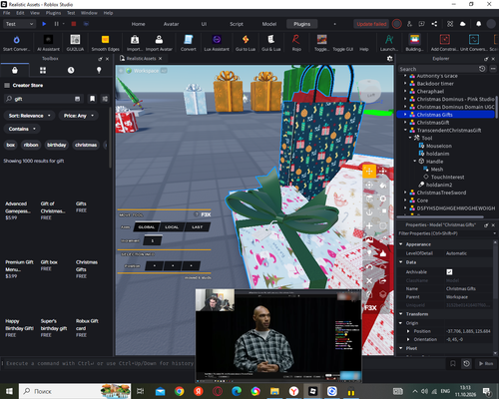Select the Toolbox marketplace bag tab
Screen dimensions: 499x399
[x=15, y=70]
